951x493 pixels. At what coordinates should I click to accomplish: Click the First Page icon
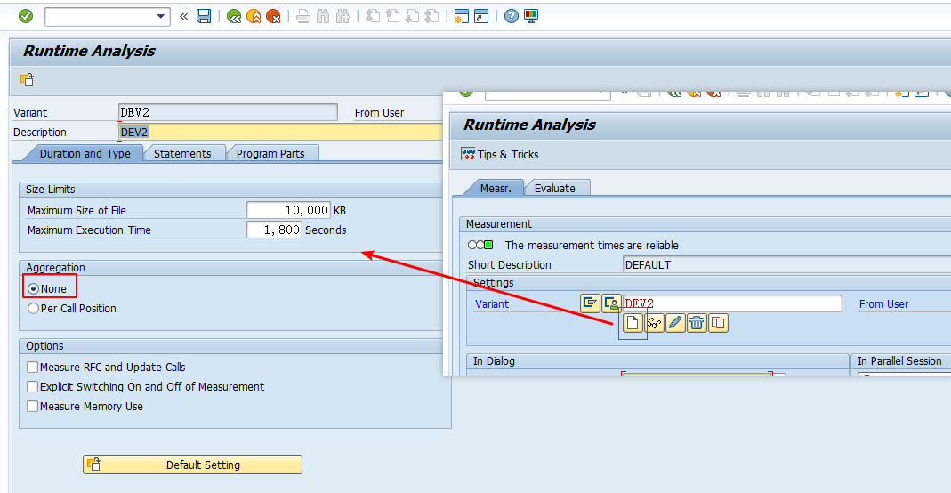tap(373, 16)
